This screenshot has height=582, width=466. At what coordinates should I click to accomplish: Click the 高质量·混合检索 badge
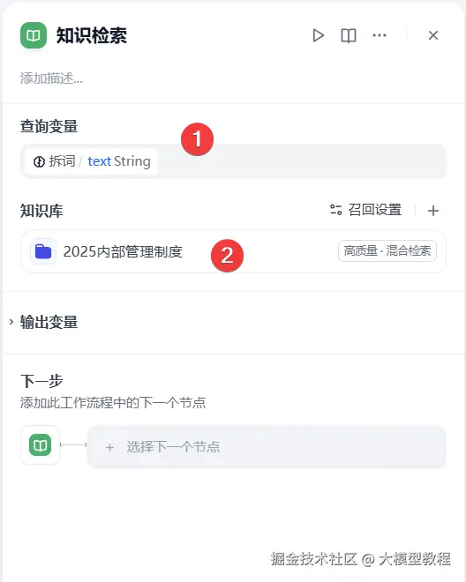[387, 251]
